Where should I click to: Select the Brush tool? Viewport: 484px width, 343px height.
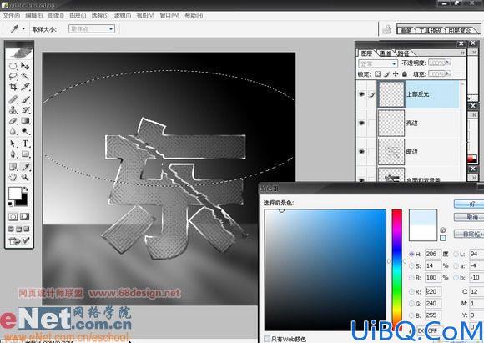(25, 99)
